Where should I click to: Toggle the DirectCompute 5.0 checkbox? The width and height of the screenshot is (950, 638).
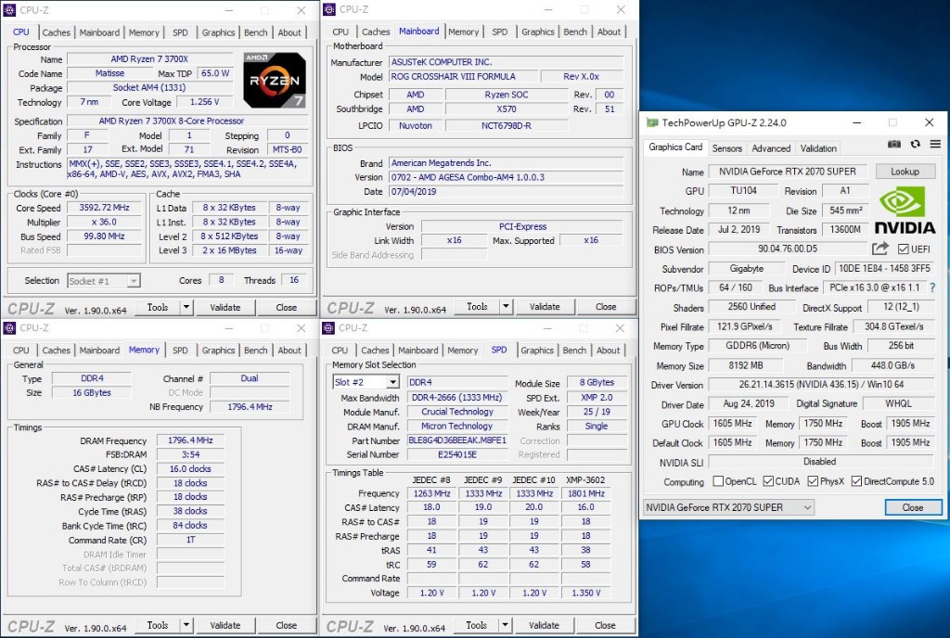(856, 481)
